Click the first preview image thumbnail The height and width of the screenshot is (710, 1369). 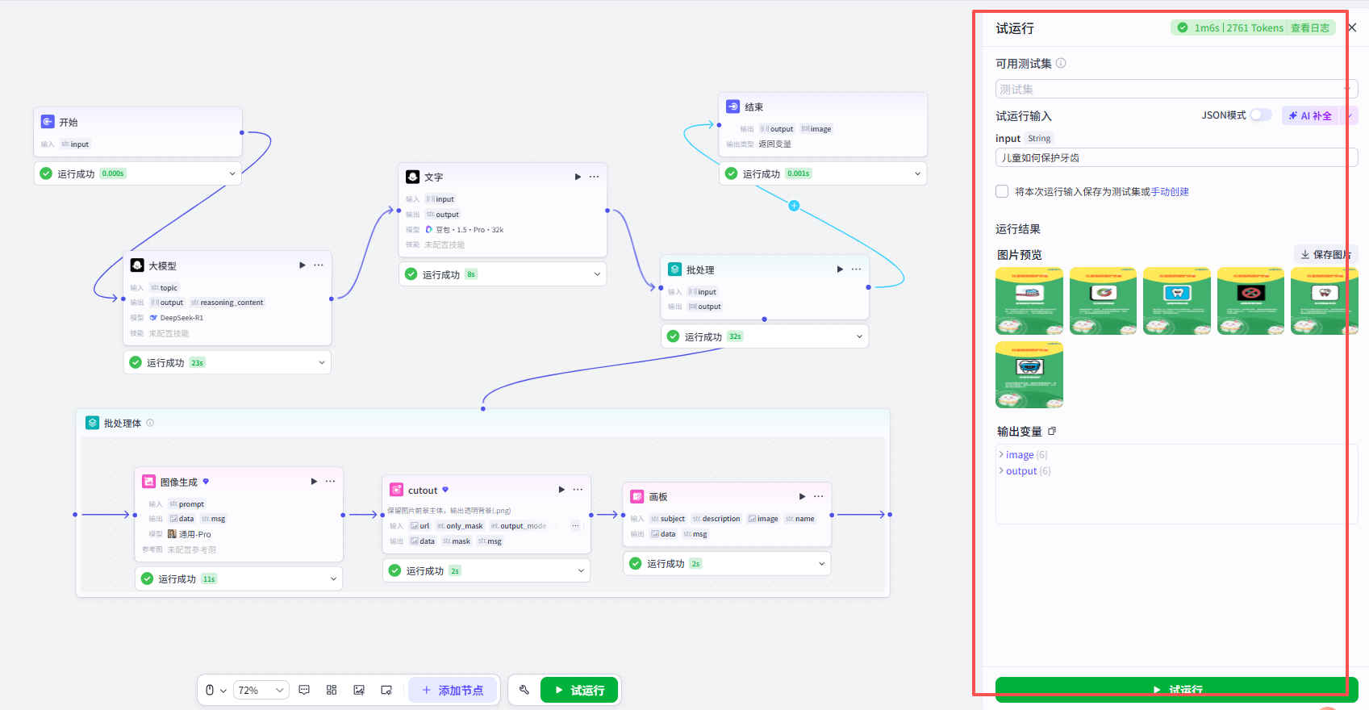click(x=1029, y=301)
